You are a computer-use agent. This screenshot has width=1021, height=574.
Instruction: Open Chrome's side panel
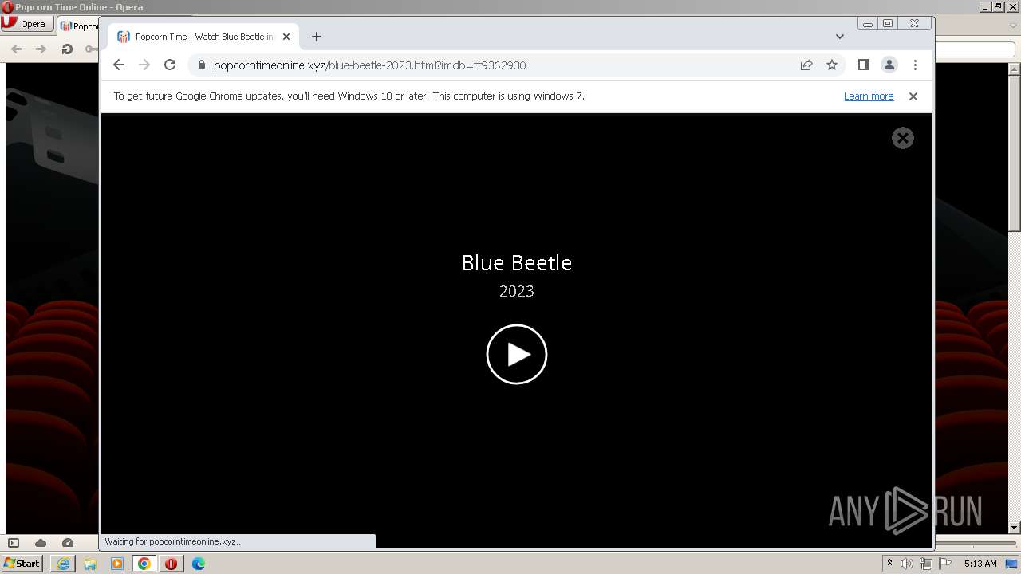coord(863,65)
